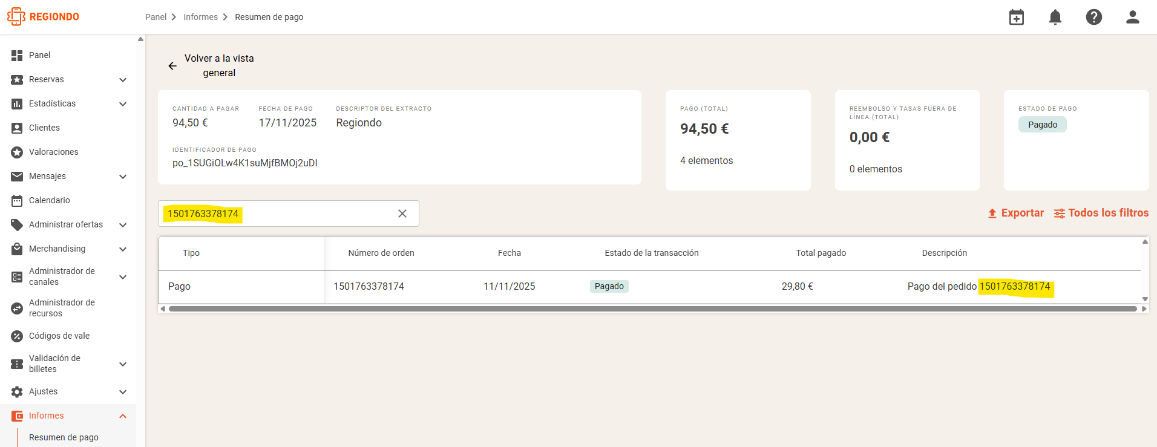Viewport: 1157px width, 447px height.
Task: Click the Regiondo logo
Action: 43,16
